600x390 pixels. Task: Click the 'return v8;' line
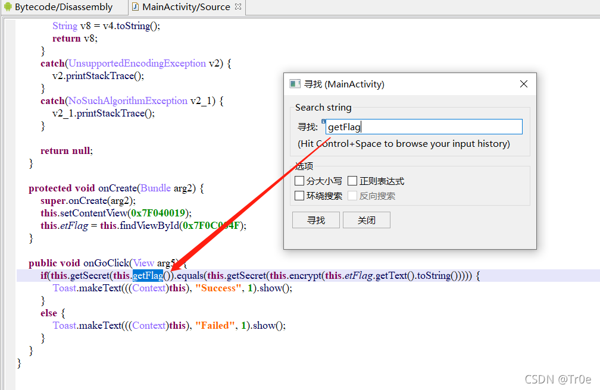pyautogui.click(x=75, y=38)
